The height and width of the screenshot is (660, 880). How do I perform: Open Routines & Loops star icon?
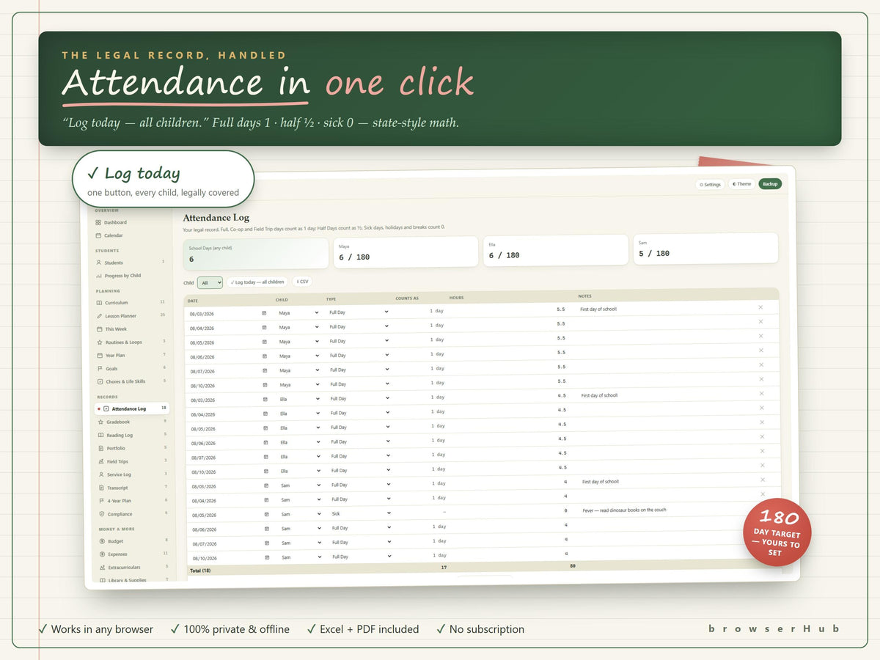pyautogui.click(x=99, y=342)
